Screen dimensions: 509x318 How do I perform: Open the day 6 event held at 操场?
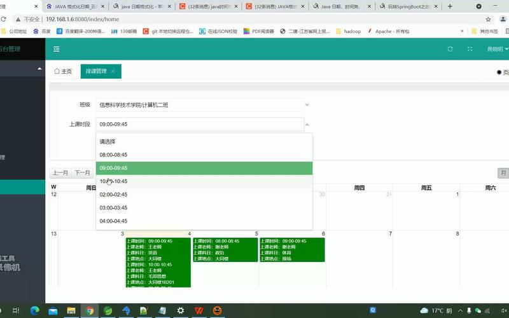tap(292, 250)
